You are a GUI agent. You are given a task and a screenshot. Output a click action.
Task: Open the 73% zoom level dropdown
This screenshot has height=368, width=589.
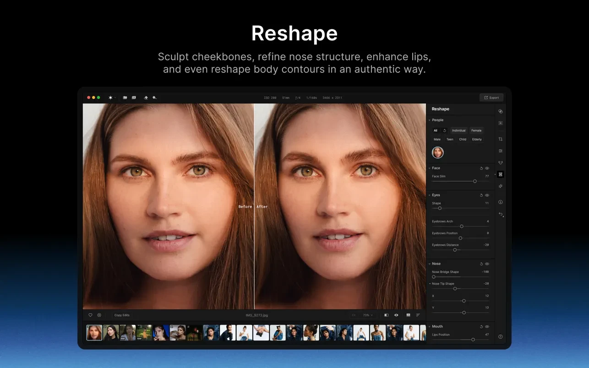pos(368,315)
